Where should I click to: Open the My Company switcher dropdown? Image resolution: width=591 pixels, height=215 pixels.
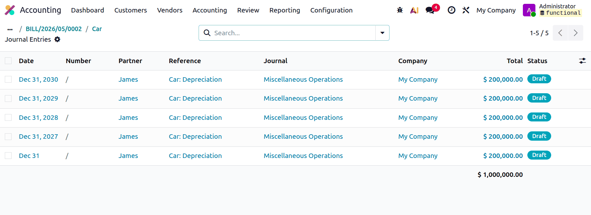pos(496,10)
